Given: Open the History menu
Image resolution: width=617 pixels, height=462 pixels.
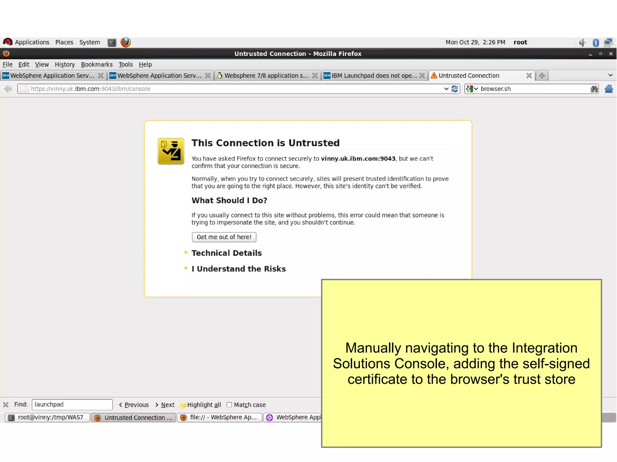Looking at the screenshot, I should (65, 64).
